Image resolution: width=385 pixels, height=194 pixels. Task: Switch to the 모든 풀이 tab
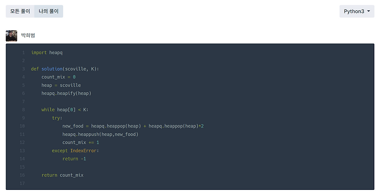(x=20, y=11)
